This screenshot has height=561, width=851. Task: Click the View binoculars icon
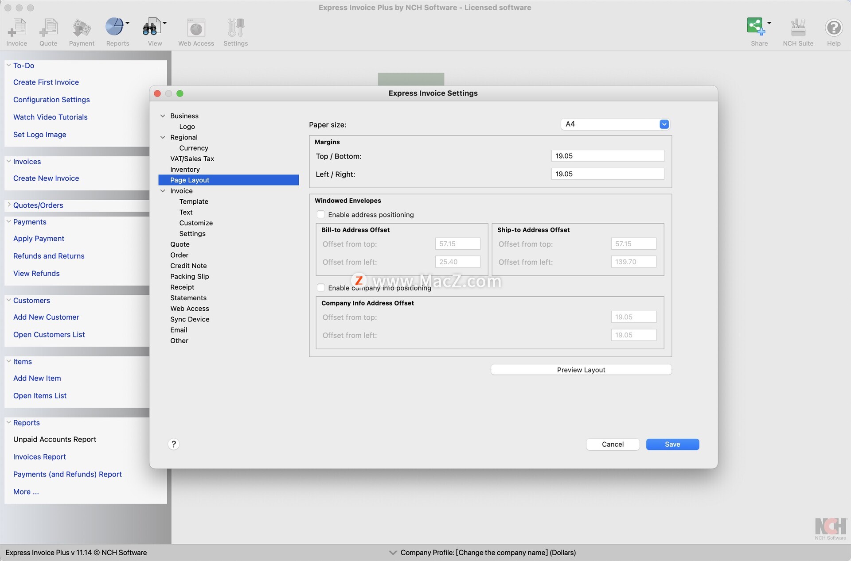(151, 27)
